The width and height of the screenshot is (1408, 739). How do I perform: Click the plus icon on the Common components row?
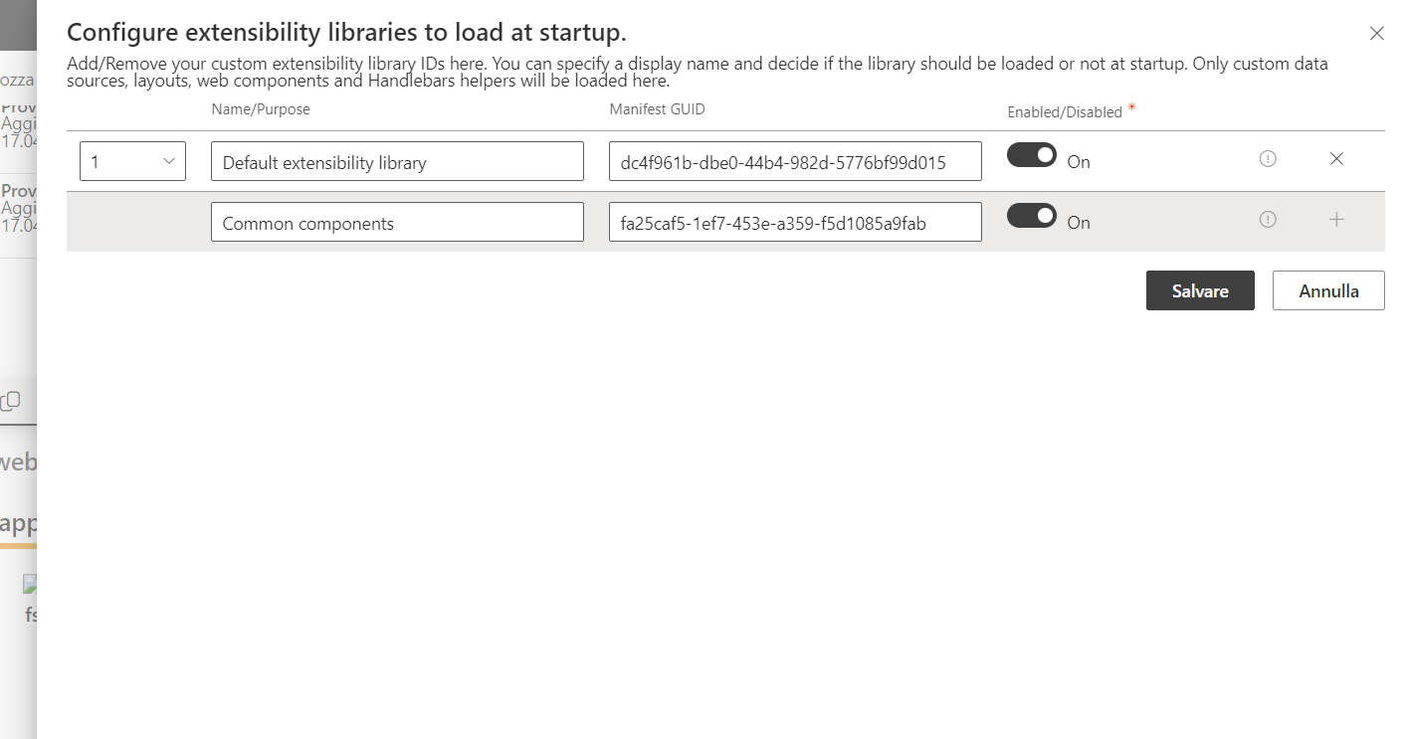pos(1336,220)
